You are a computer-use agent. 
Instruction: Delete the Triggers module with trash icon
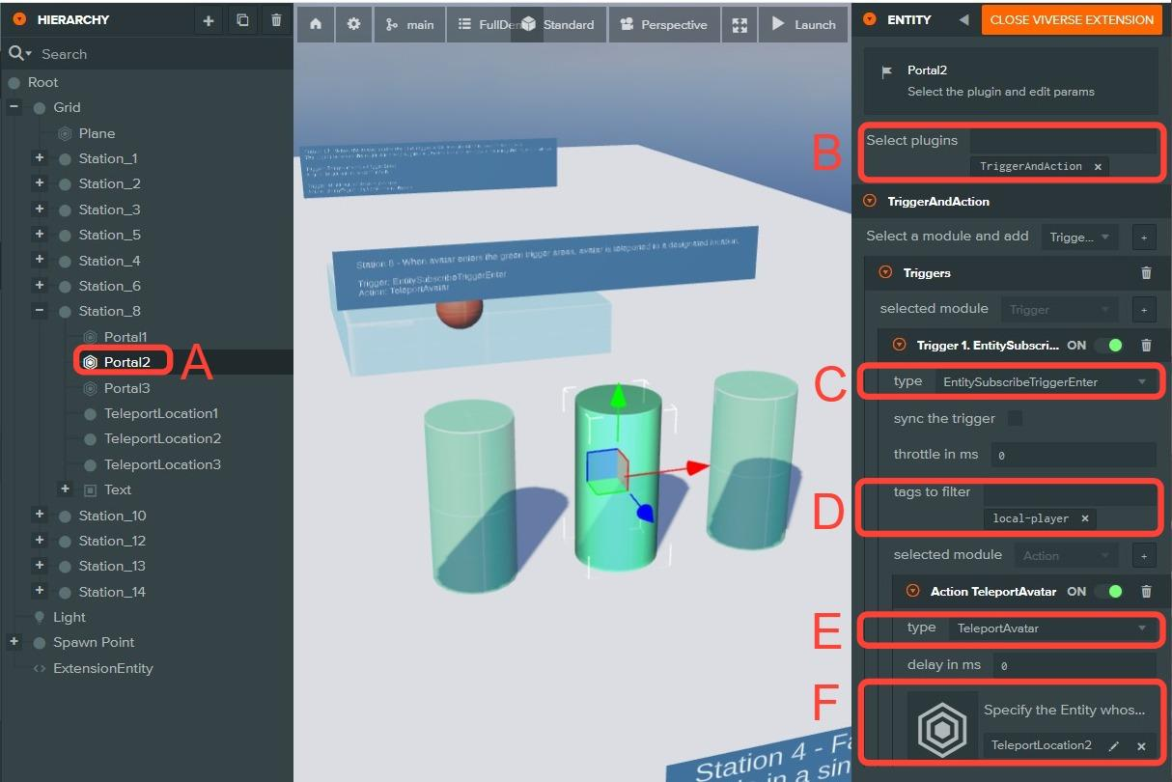[1146, 273]
